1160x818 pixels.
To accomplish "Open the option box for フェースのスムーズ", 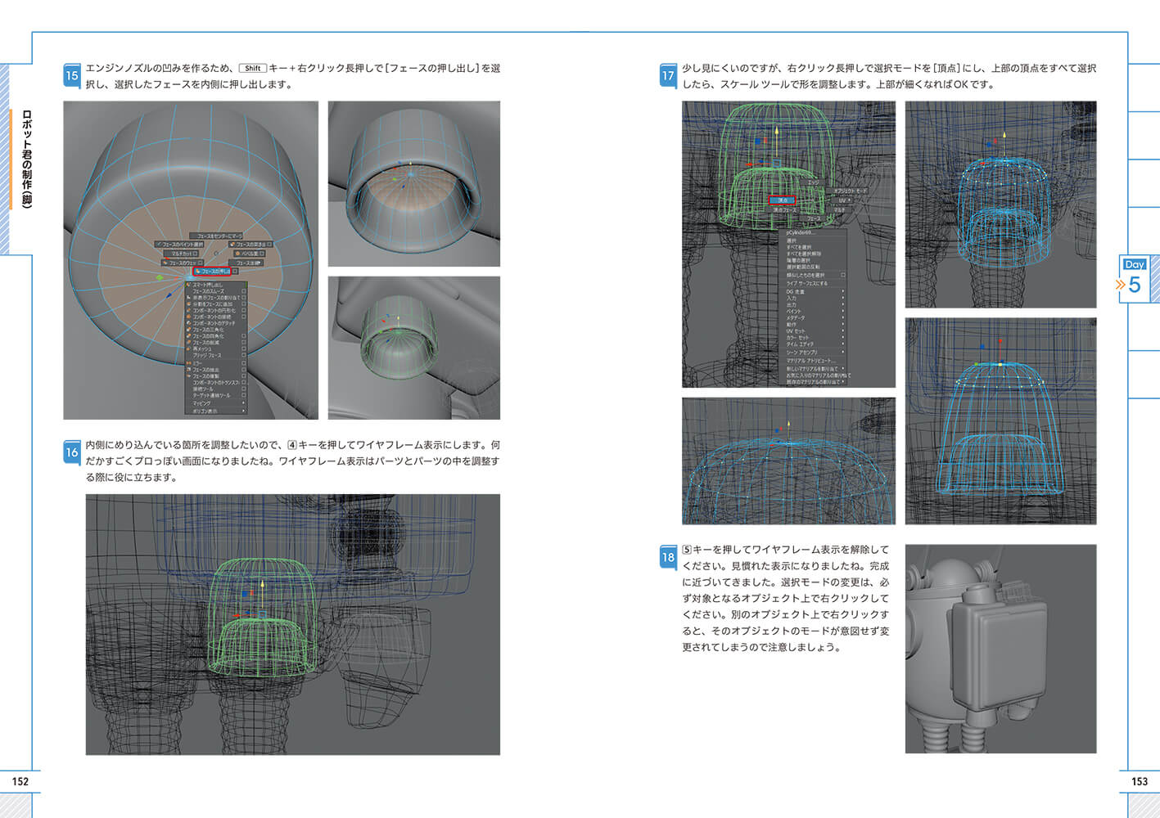I will 243,291.
